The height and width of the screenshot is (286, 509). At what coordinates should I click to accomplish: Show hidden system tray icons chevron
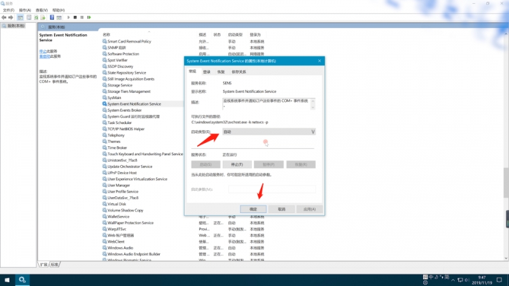[453, 280]
